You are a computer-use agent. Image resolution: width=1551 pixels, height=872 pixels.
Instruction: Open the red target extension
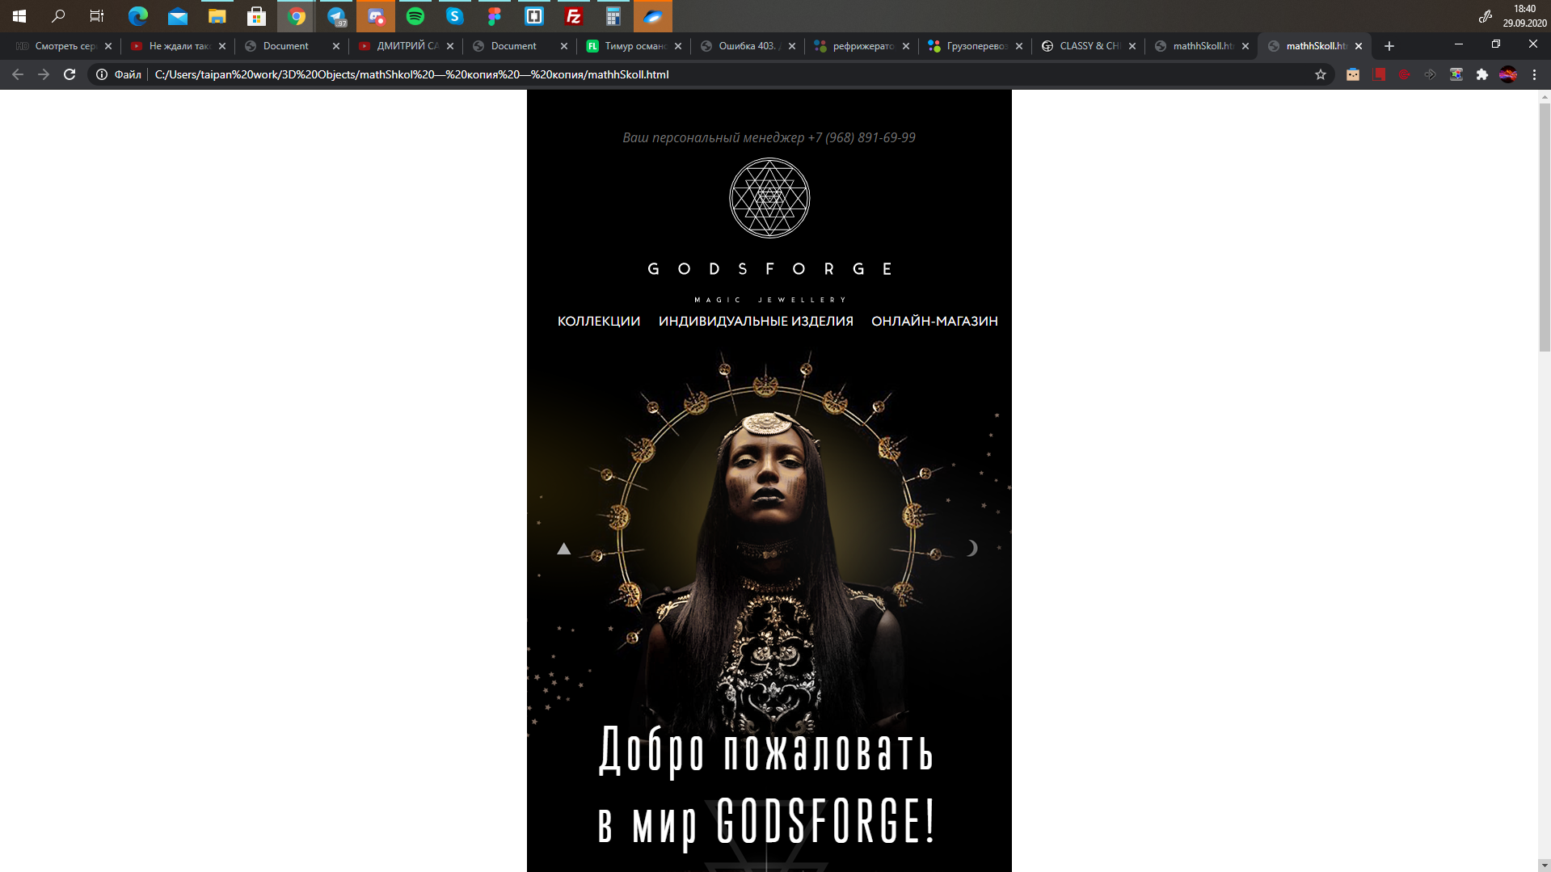1405,74
